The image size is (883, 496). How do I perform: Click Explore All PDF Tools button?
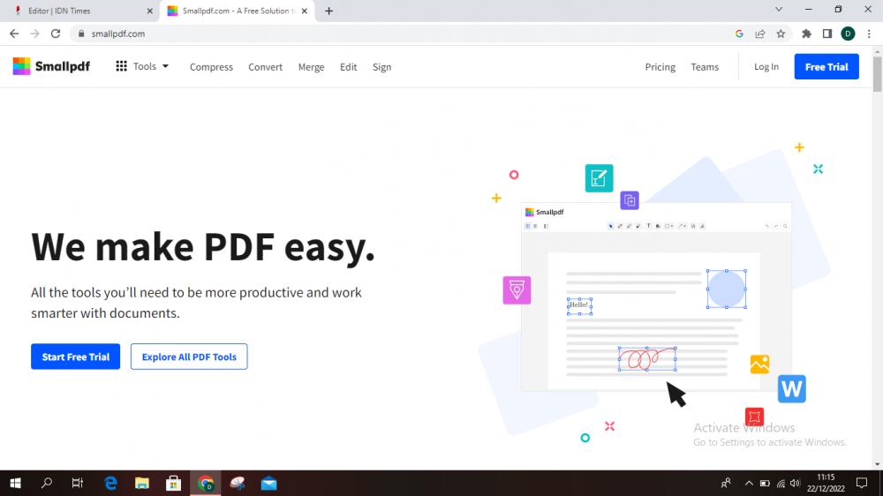click(189, 357)
